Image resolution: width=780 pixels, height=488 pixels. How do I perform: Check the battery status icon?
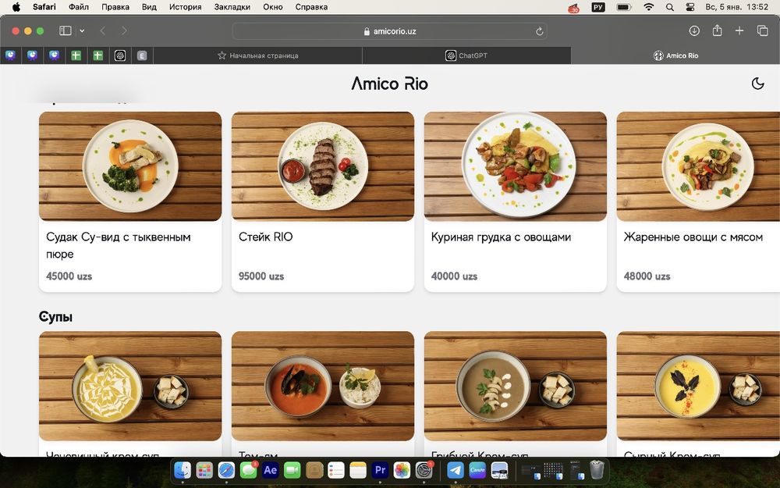[624, 7]
